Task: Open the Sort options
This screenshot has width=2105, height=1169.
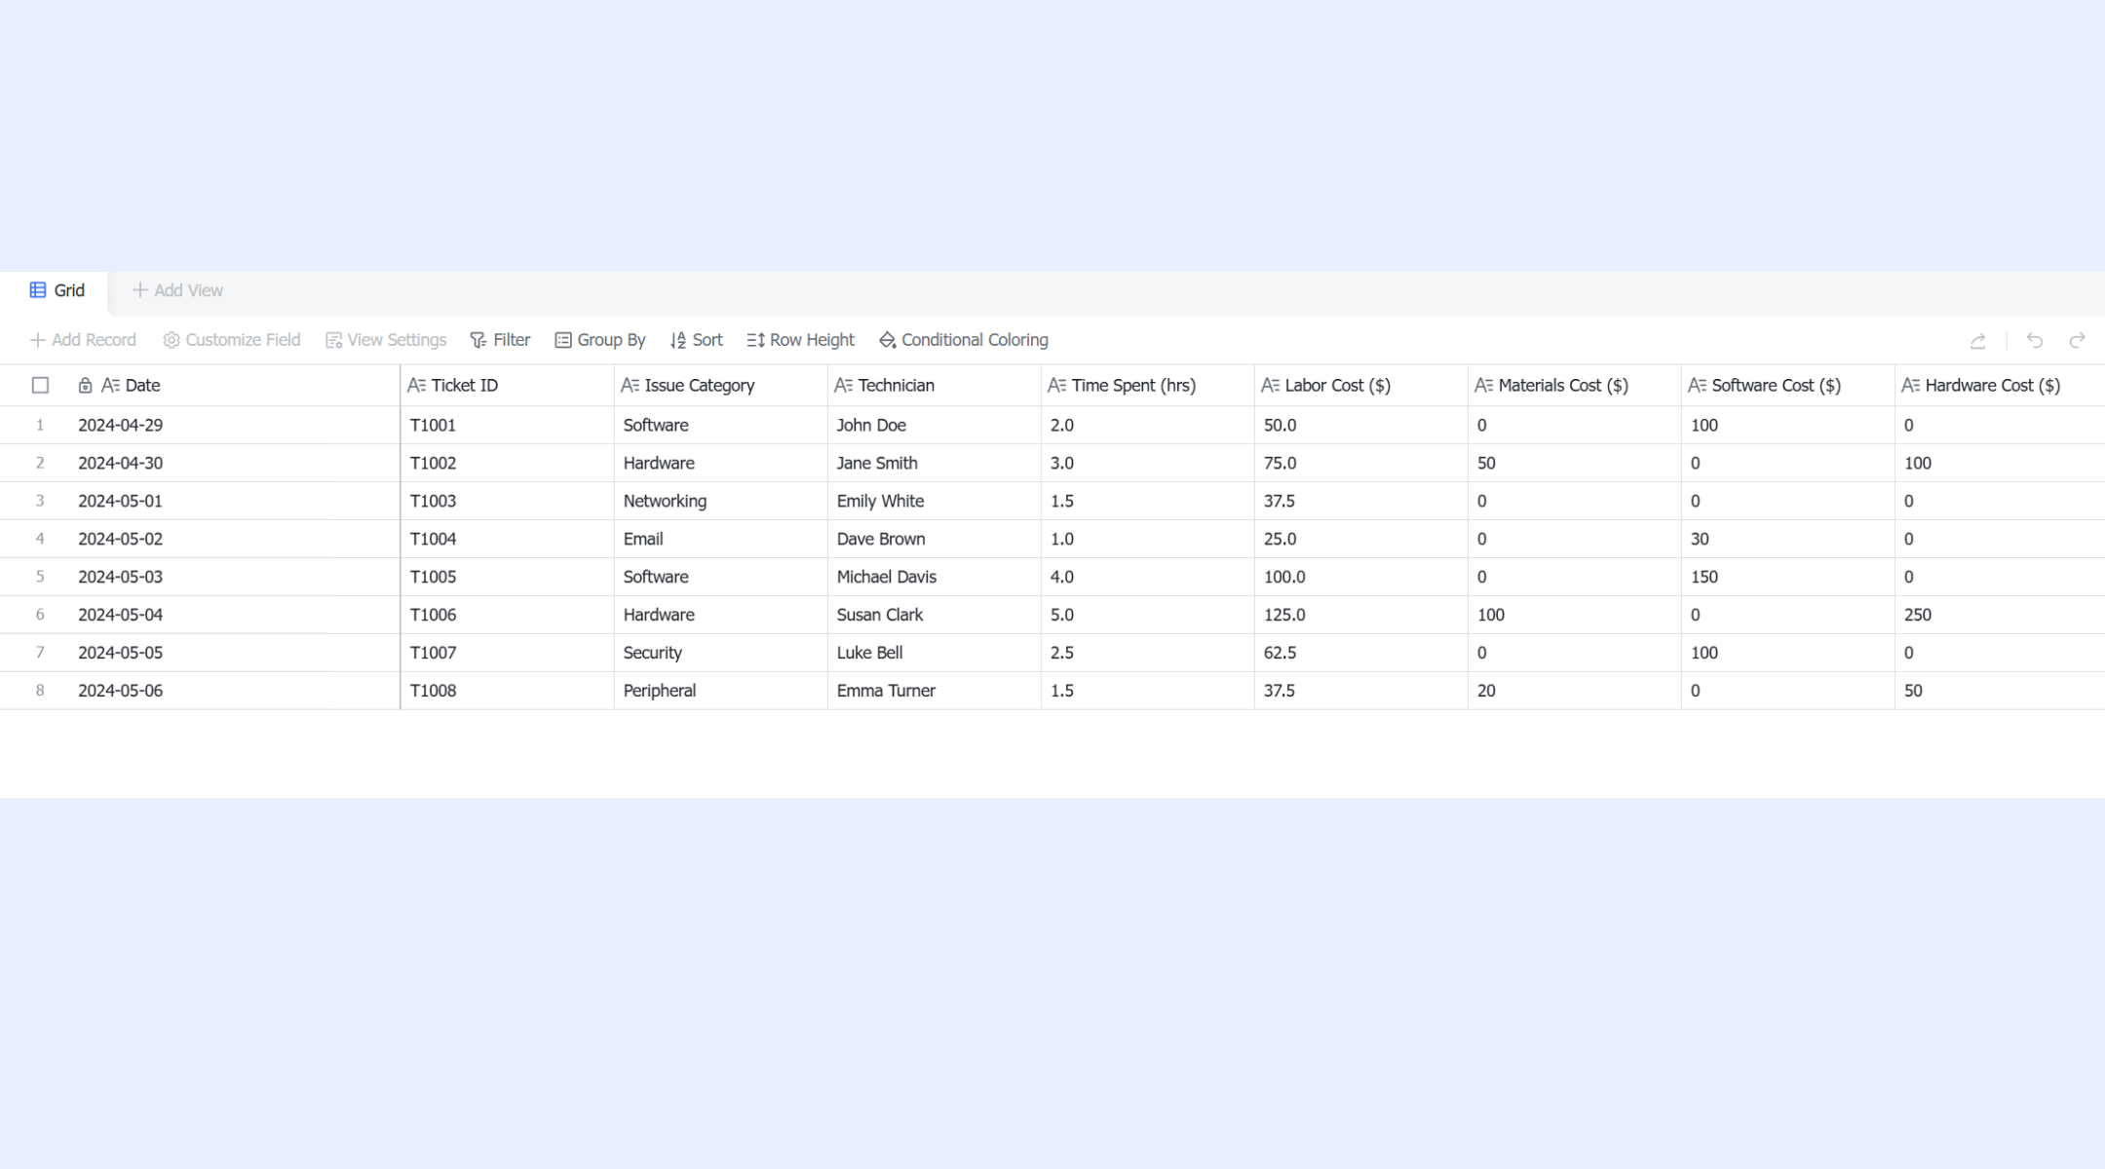Action: [696, 340]
